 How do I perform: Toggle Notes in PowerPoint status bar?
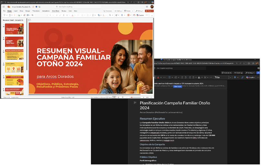109,97
